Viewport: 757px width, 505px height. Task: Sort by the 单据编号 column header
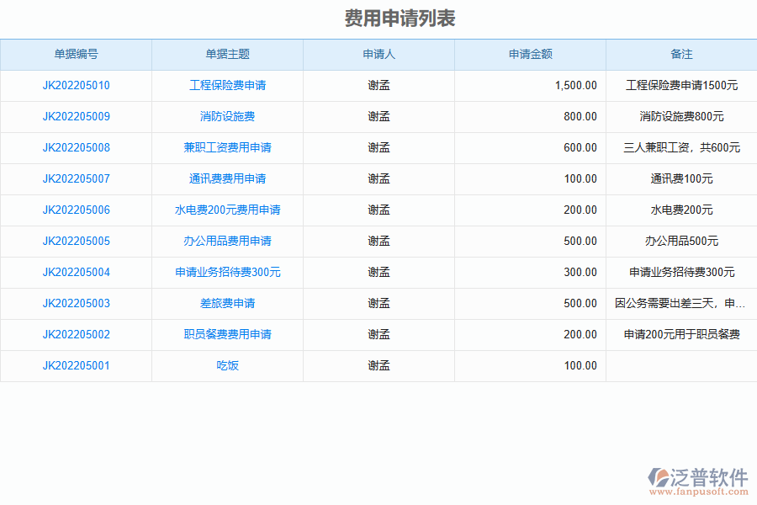tap(77, 54)
